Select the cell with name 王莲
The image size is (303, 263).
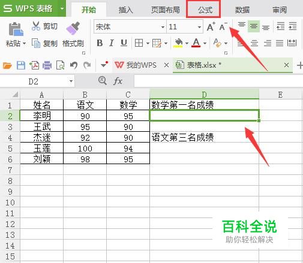tap(42, 148)
